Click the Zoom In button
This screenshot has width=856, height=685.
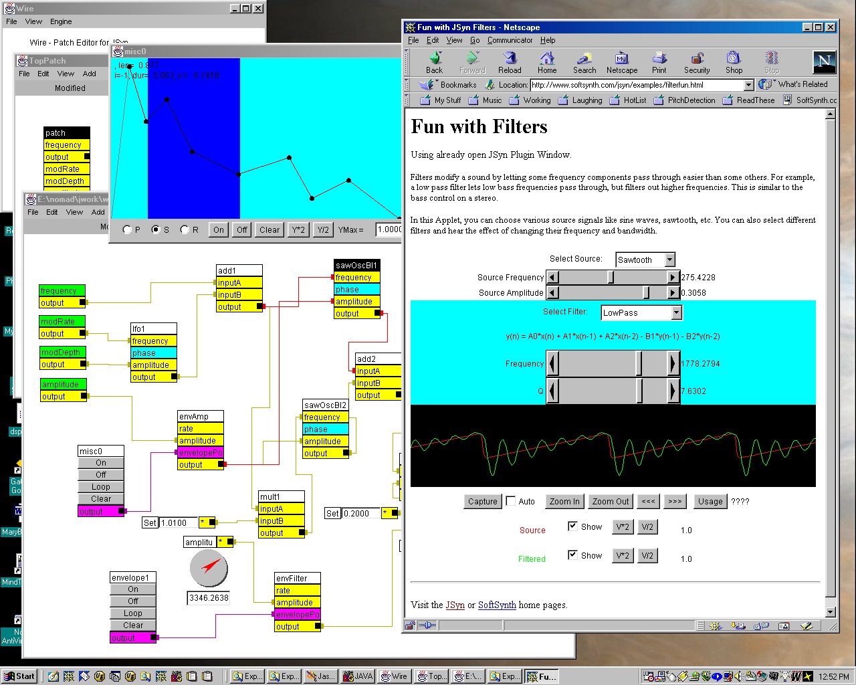pyautogui.click(x=564, y=501)
